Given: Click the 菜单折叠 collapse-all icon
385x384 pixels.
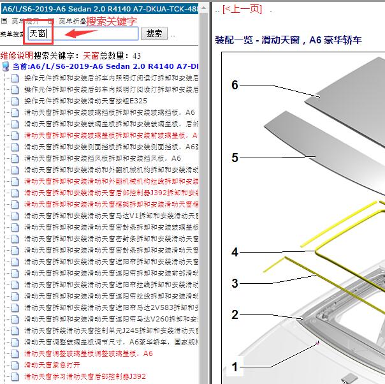Looking at the screenshot, I should (x=51, y=21).
